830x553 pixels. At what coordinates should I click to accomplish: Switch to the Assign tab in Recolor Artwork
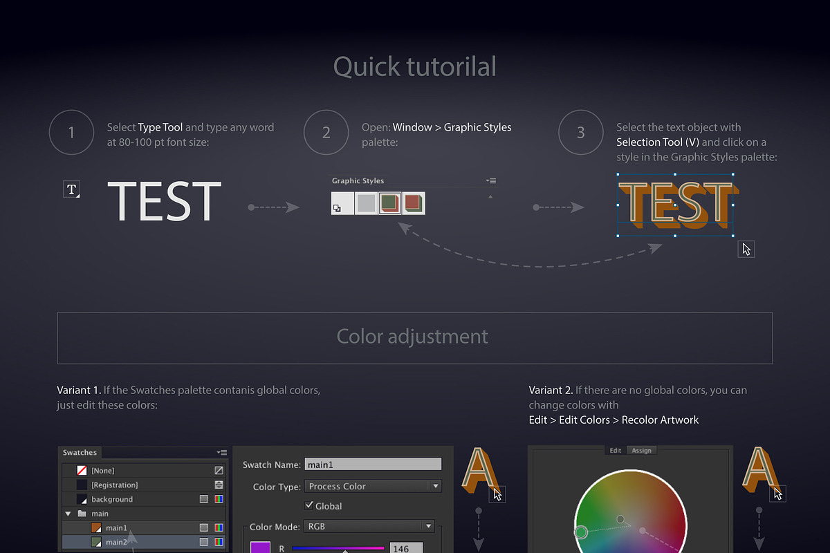[x=641, y=451]
